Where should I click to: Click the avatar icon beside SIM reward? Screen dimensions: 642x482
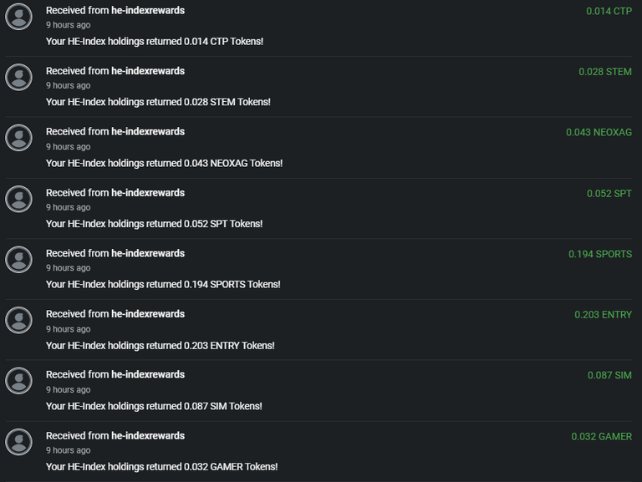[18, 381]
